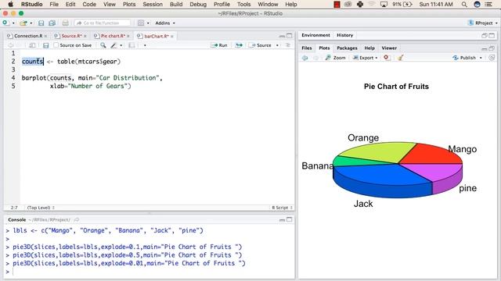Switch to the Source.R tab

(71, 36)
